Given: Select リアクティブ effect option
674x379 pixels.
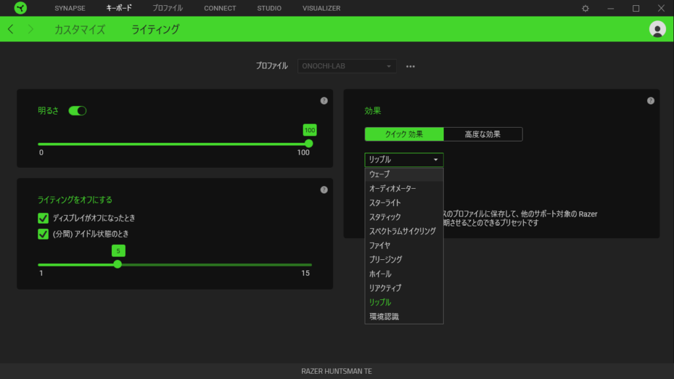Looking at the screenshot, I should tap(404, 288).
